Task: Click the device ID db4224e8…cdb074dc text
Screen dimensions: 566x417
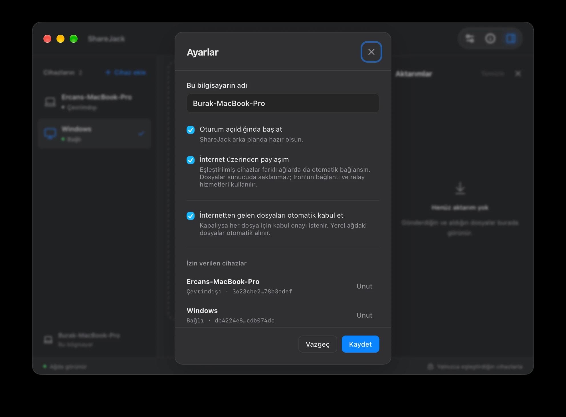Action: point(244,320)
